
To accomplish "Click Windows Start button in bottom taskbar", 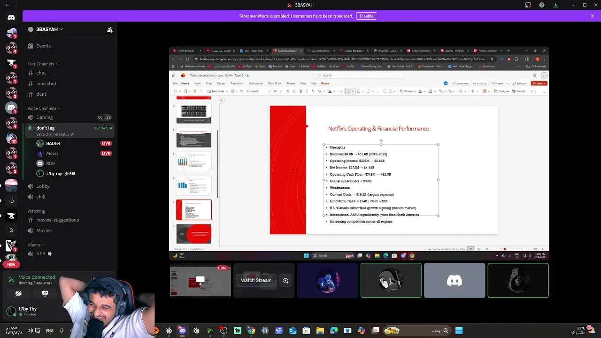I will [x=459, y=330].
